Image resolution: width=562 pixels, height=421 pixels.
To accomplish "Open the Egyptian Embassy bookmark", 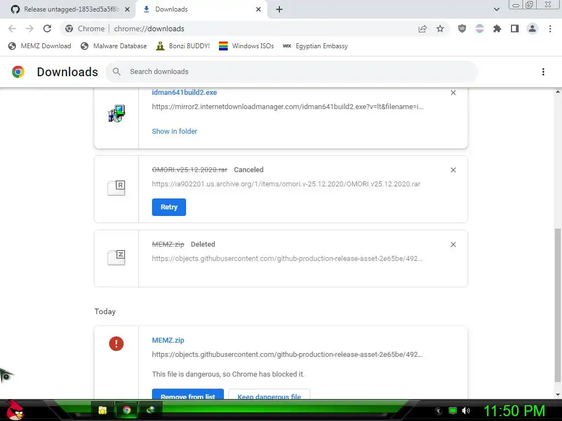I will [x=316, y=46].
